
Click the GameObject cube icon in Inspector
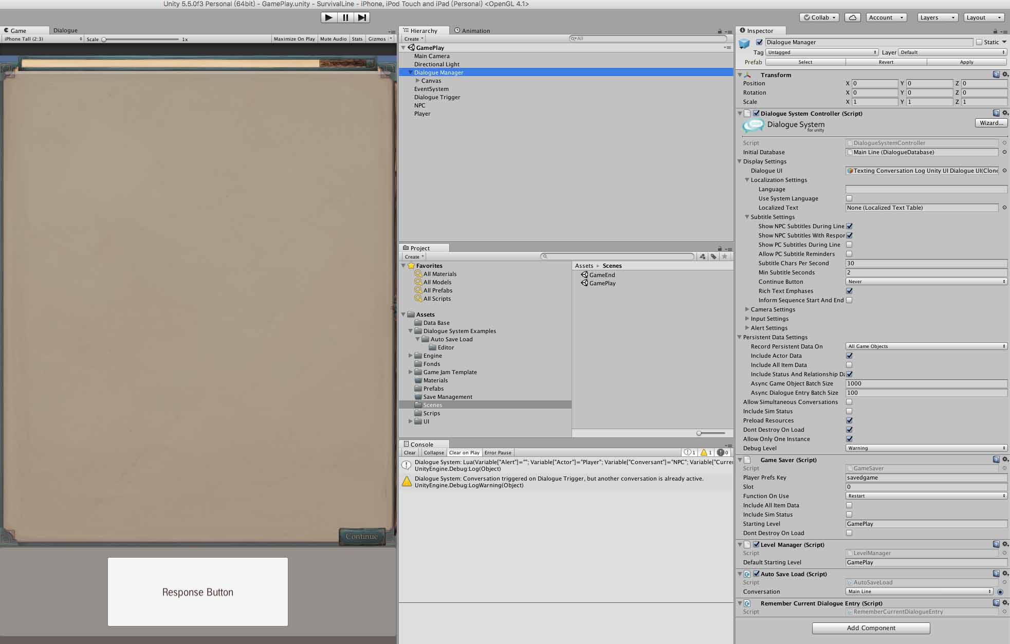[x=744, y=44]
